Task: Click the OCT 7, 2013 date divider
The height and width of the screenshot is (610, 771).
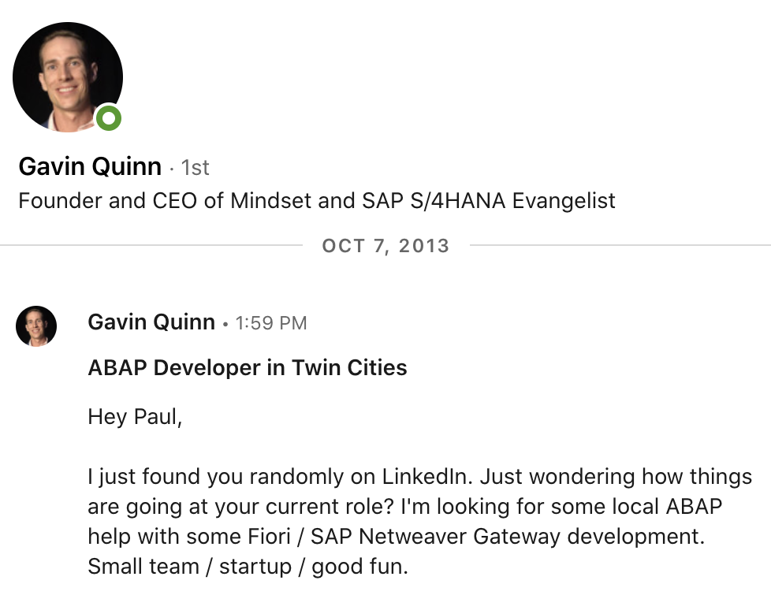Action: pyautogui.click(x=385, y=245)
